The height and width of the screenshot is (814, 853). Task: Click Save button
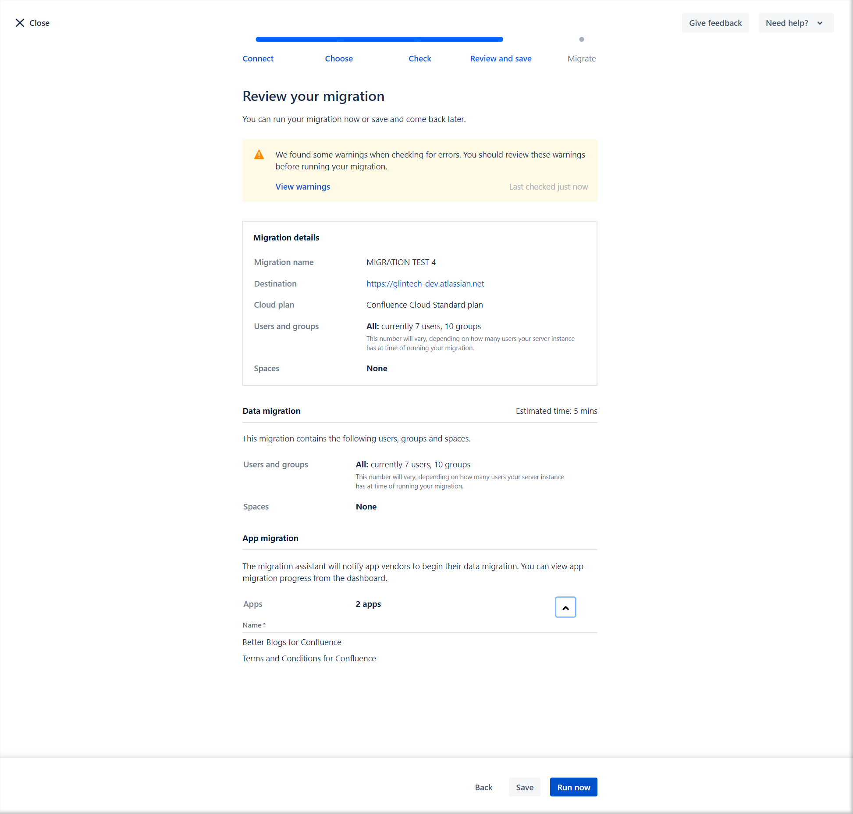point(524,787)
